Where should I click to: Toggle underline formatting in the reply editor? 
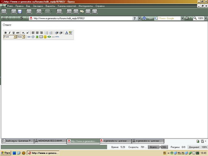coord(13,33)
